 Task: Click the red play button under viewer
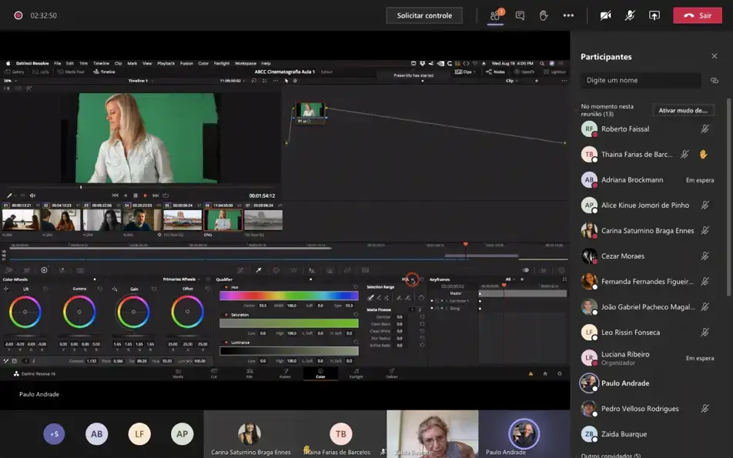(145, 196)
